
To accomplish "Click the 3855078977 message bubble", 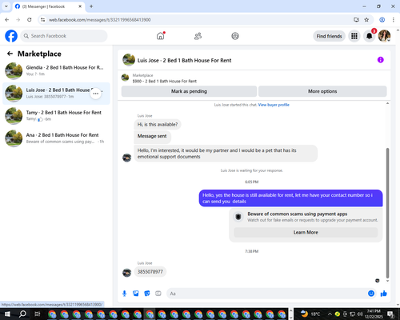I will (150, 272).
